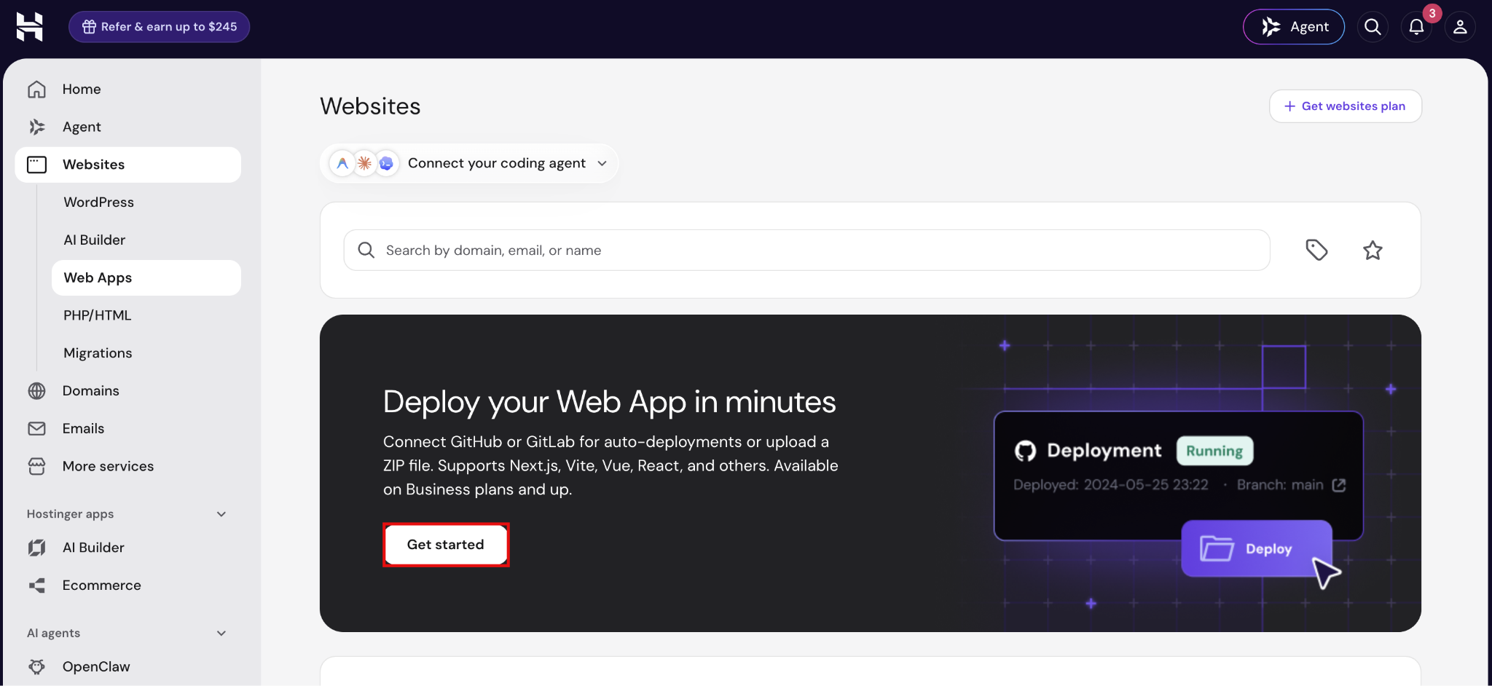Image resolution: width=1492 pixels, height=686 pixels.
Task: Focus the Search by domain input field
Action: (x=806, y=250)
